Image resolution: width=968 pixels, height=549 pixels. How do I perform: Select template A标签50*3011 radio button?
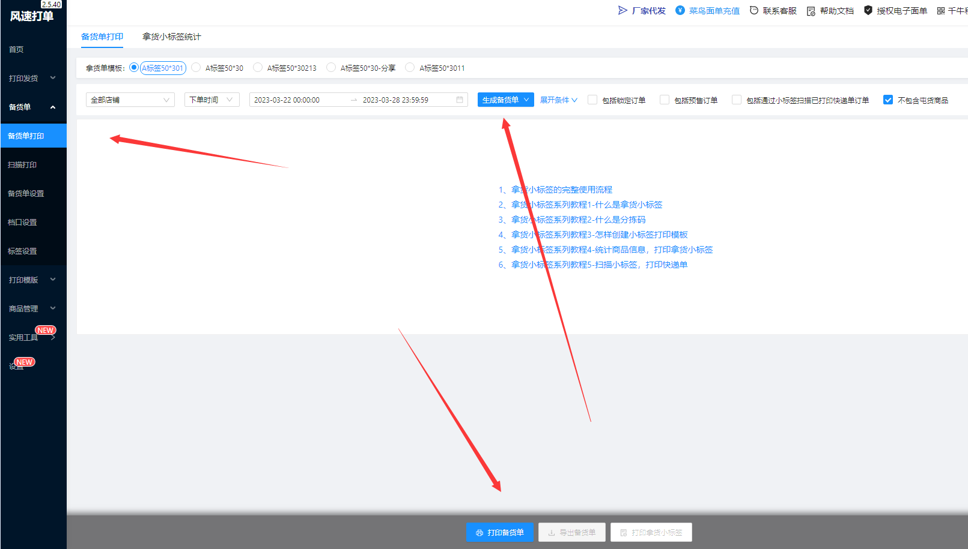click(410, 67)
